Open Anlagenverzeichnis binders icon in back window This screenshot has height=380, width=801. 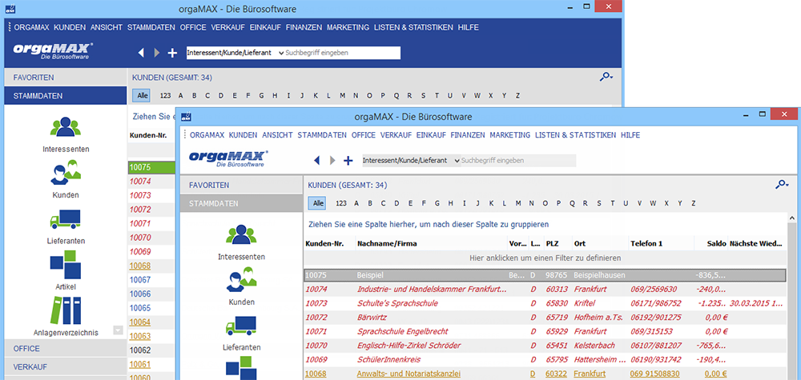click(66, 310)
